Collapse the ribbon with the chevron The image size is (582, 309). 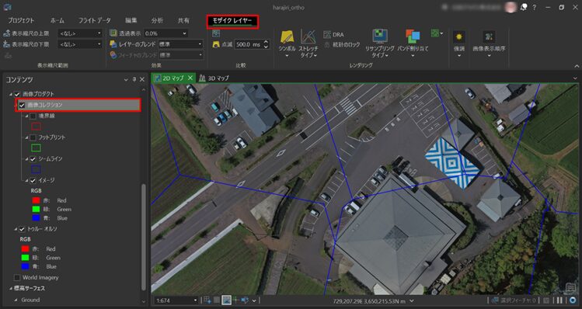point(577,66)
